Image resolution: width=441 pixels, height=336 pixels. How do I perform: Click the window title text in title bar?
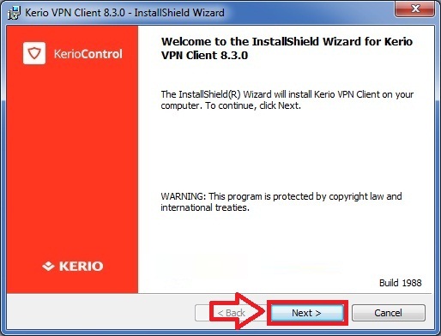point(124,13)
